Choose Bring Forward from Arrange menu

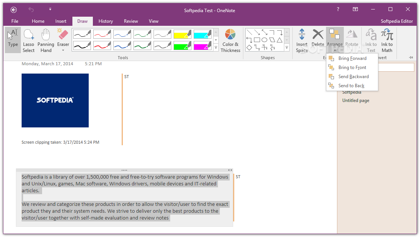tap(352, 58)
